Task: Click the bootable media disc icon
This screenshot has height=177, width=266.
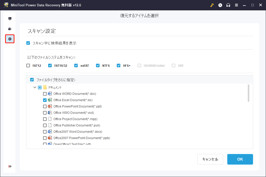Action: pos(220,5)
